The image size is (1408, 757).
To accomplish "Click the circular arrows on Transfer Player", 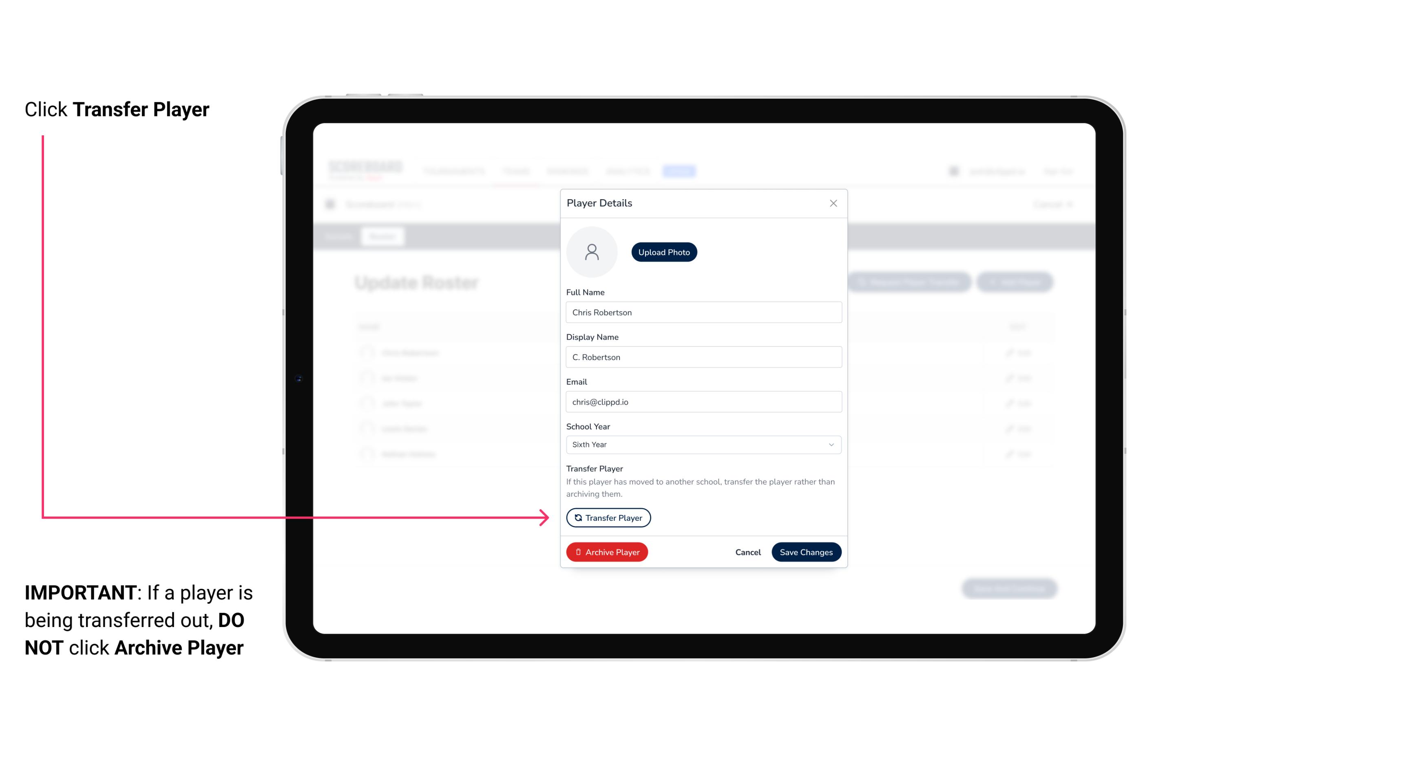I will click(577, 517).
